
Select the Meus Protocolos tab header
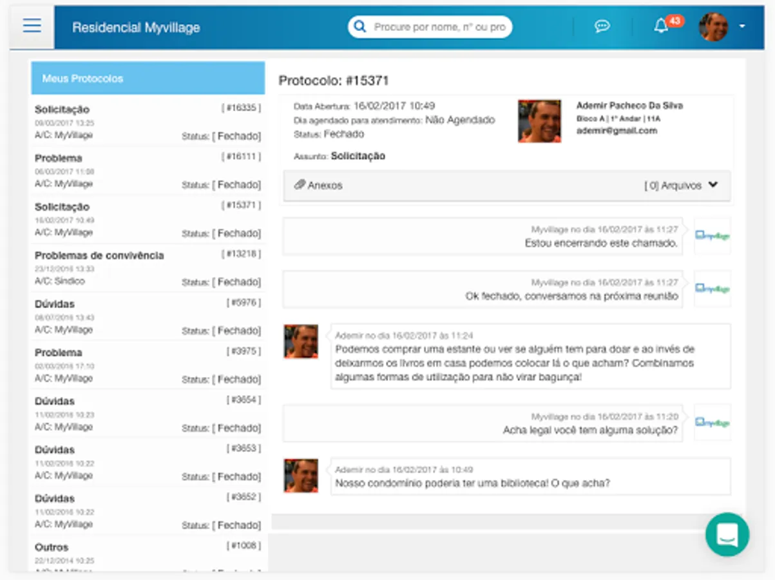[148, 78]
